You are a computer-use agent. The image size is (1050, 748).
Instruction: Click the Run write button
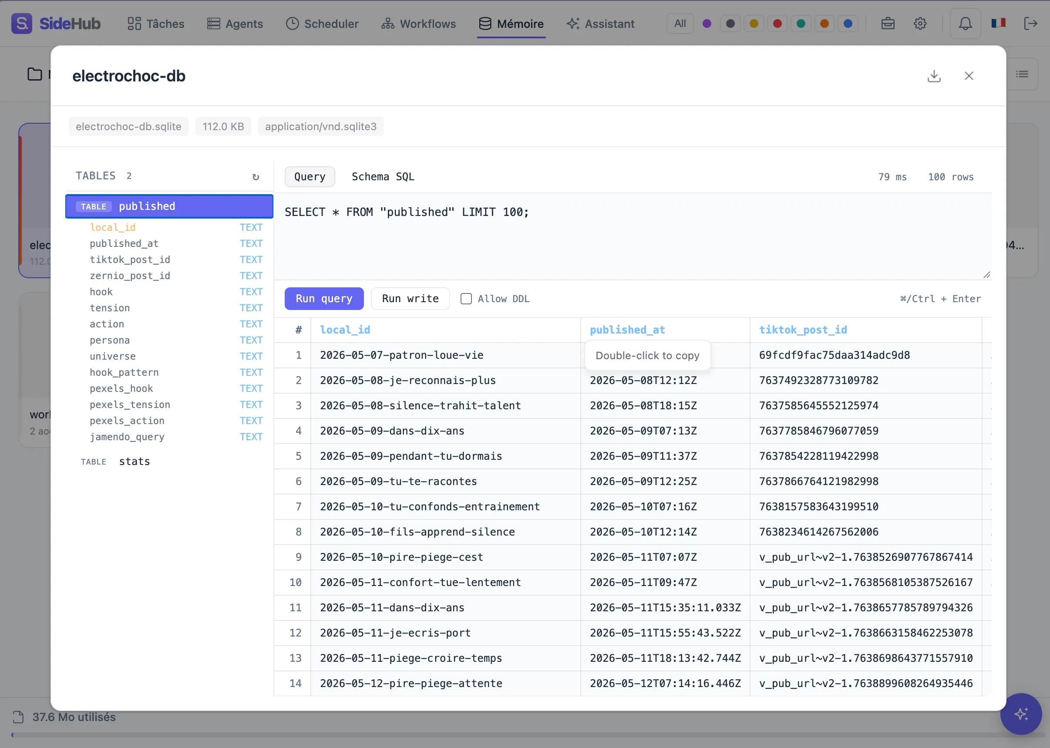(410, 299)
